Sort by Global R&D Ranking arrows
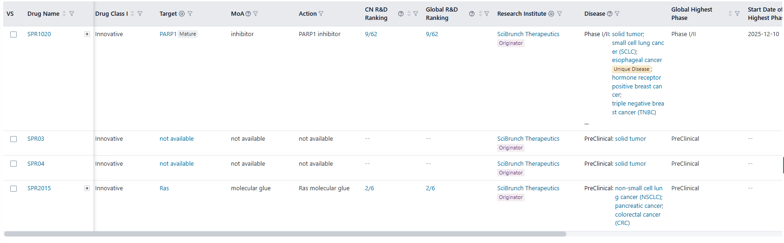 point(480,14)
